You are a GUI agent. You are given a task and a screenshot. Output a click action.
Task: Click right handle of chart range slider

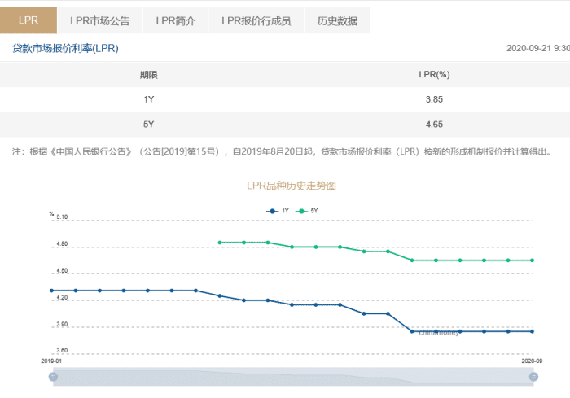(534, 377)
